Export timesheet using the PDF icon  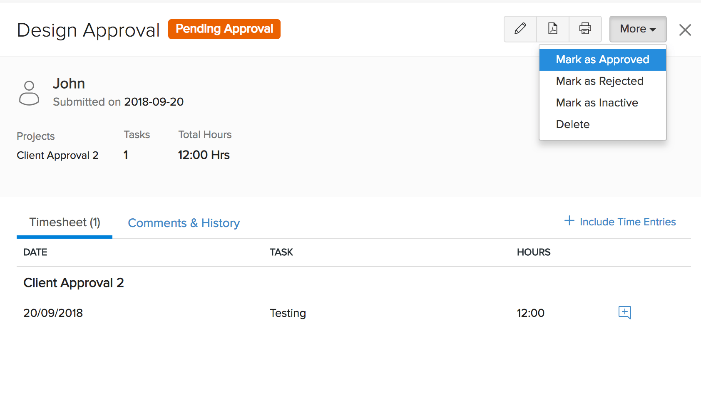tap(553, 29)
